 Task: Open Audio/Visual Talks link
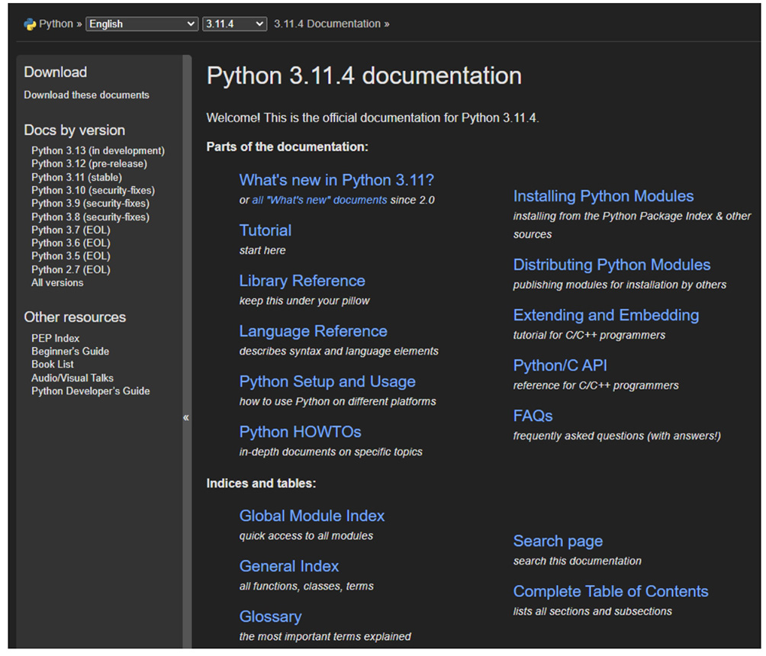pyautogui.click(x=72, y=378)
